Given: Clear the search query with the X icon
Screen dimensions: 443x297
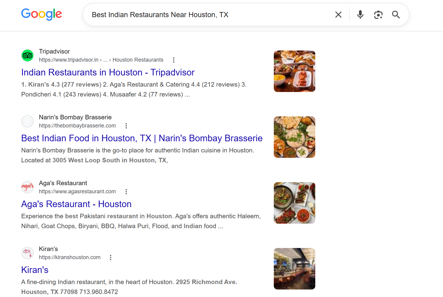Looking at the screenshot, I should click(338, 15).
